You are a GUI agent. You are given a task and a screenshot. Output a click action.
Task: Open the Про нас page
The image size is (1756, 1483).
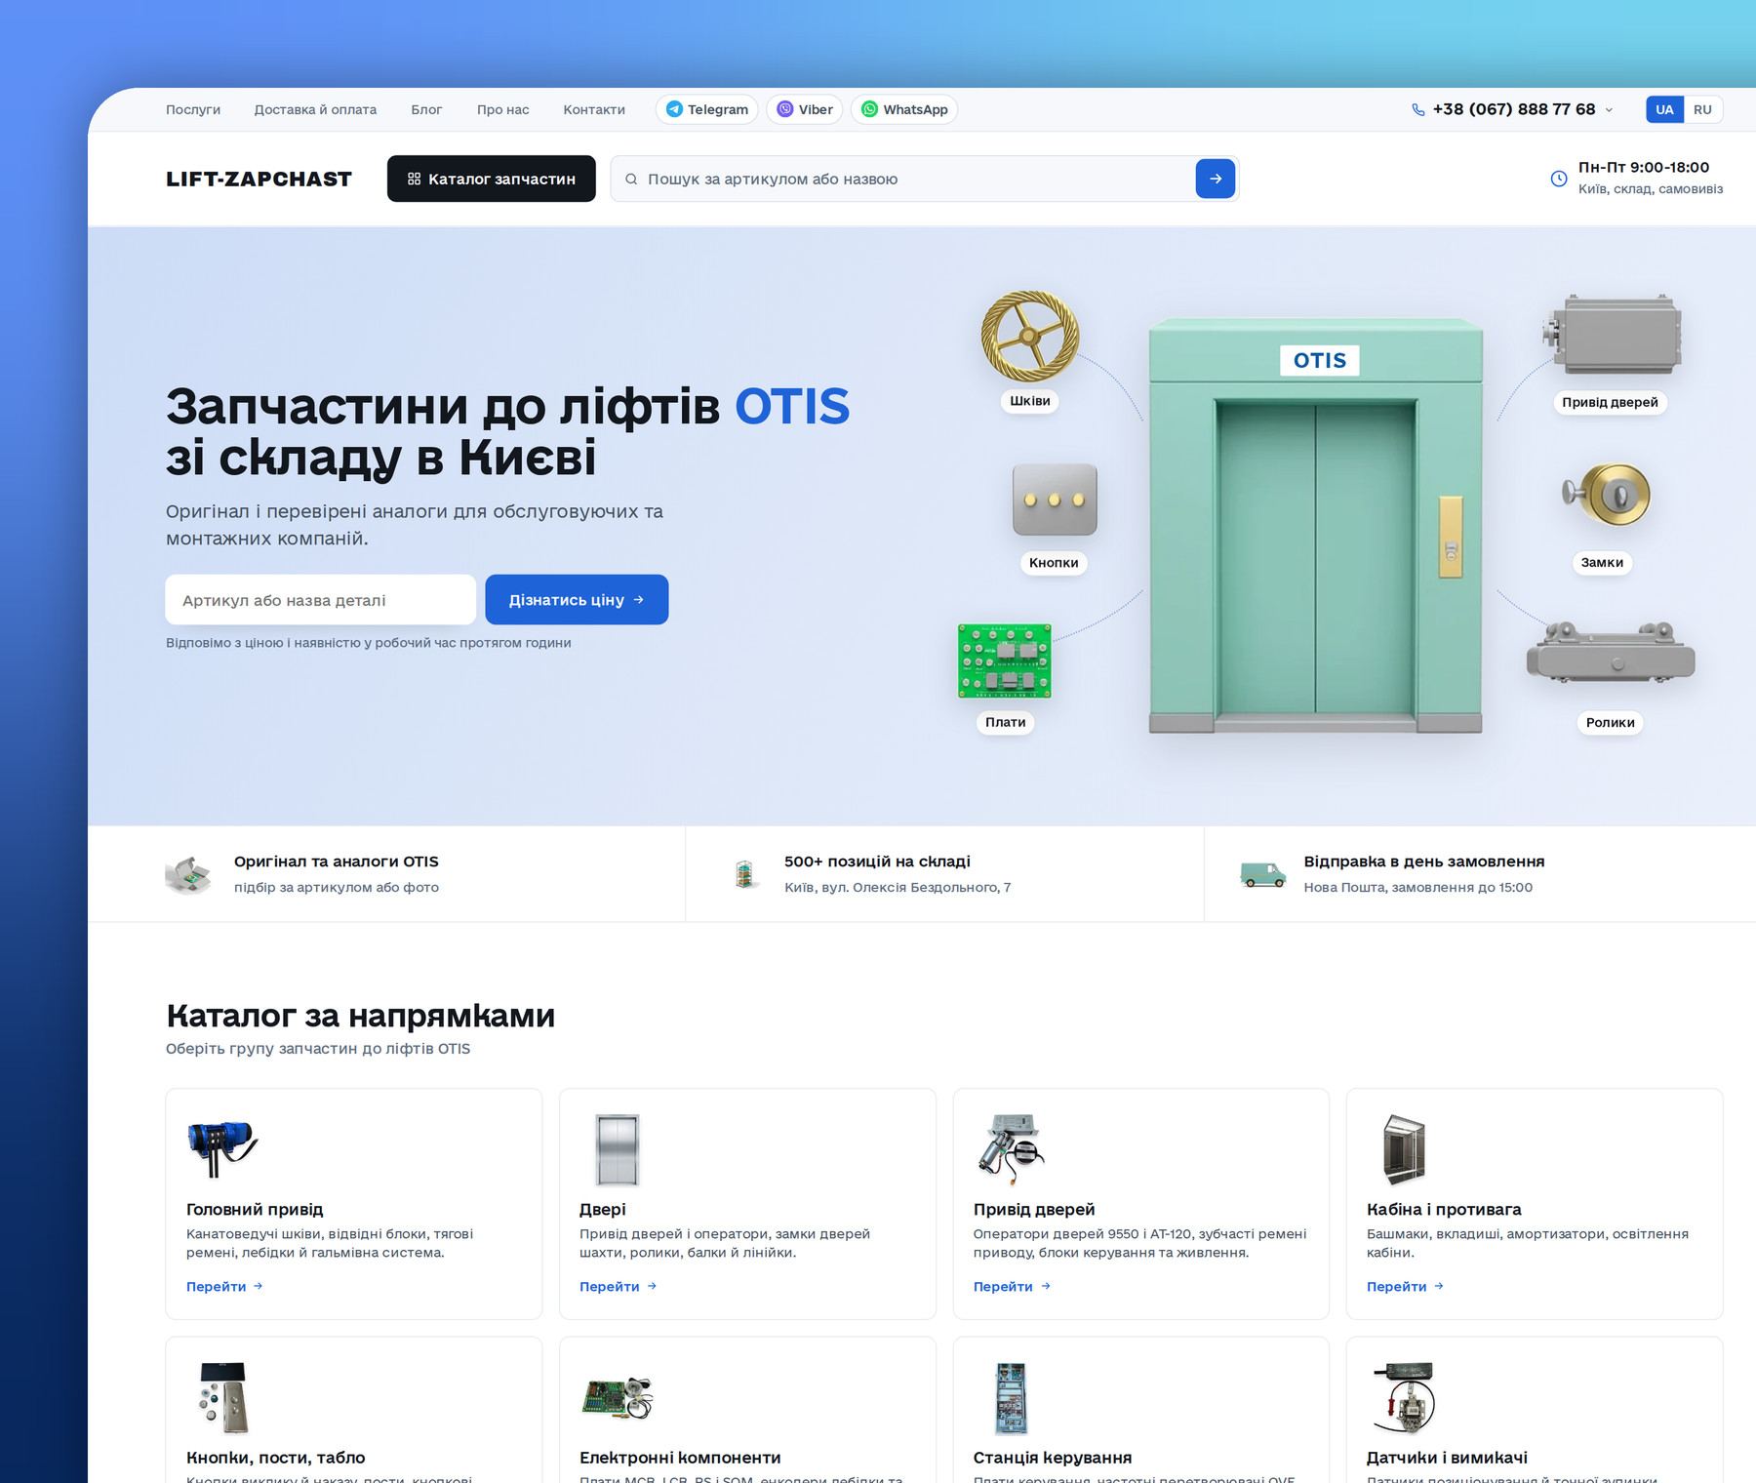pyautogui.click(x=502, y=109)
